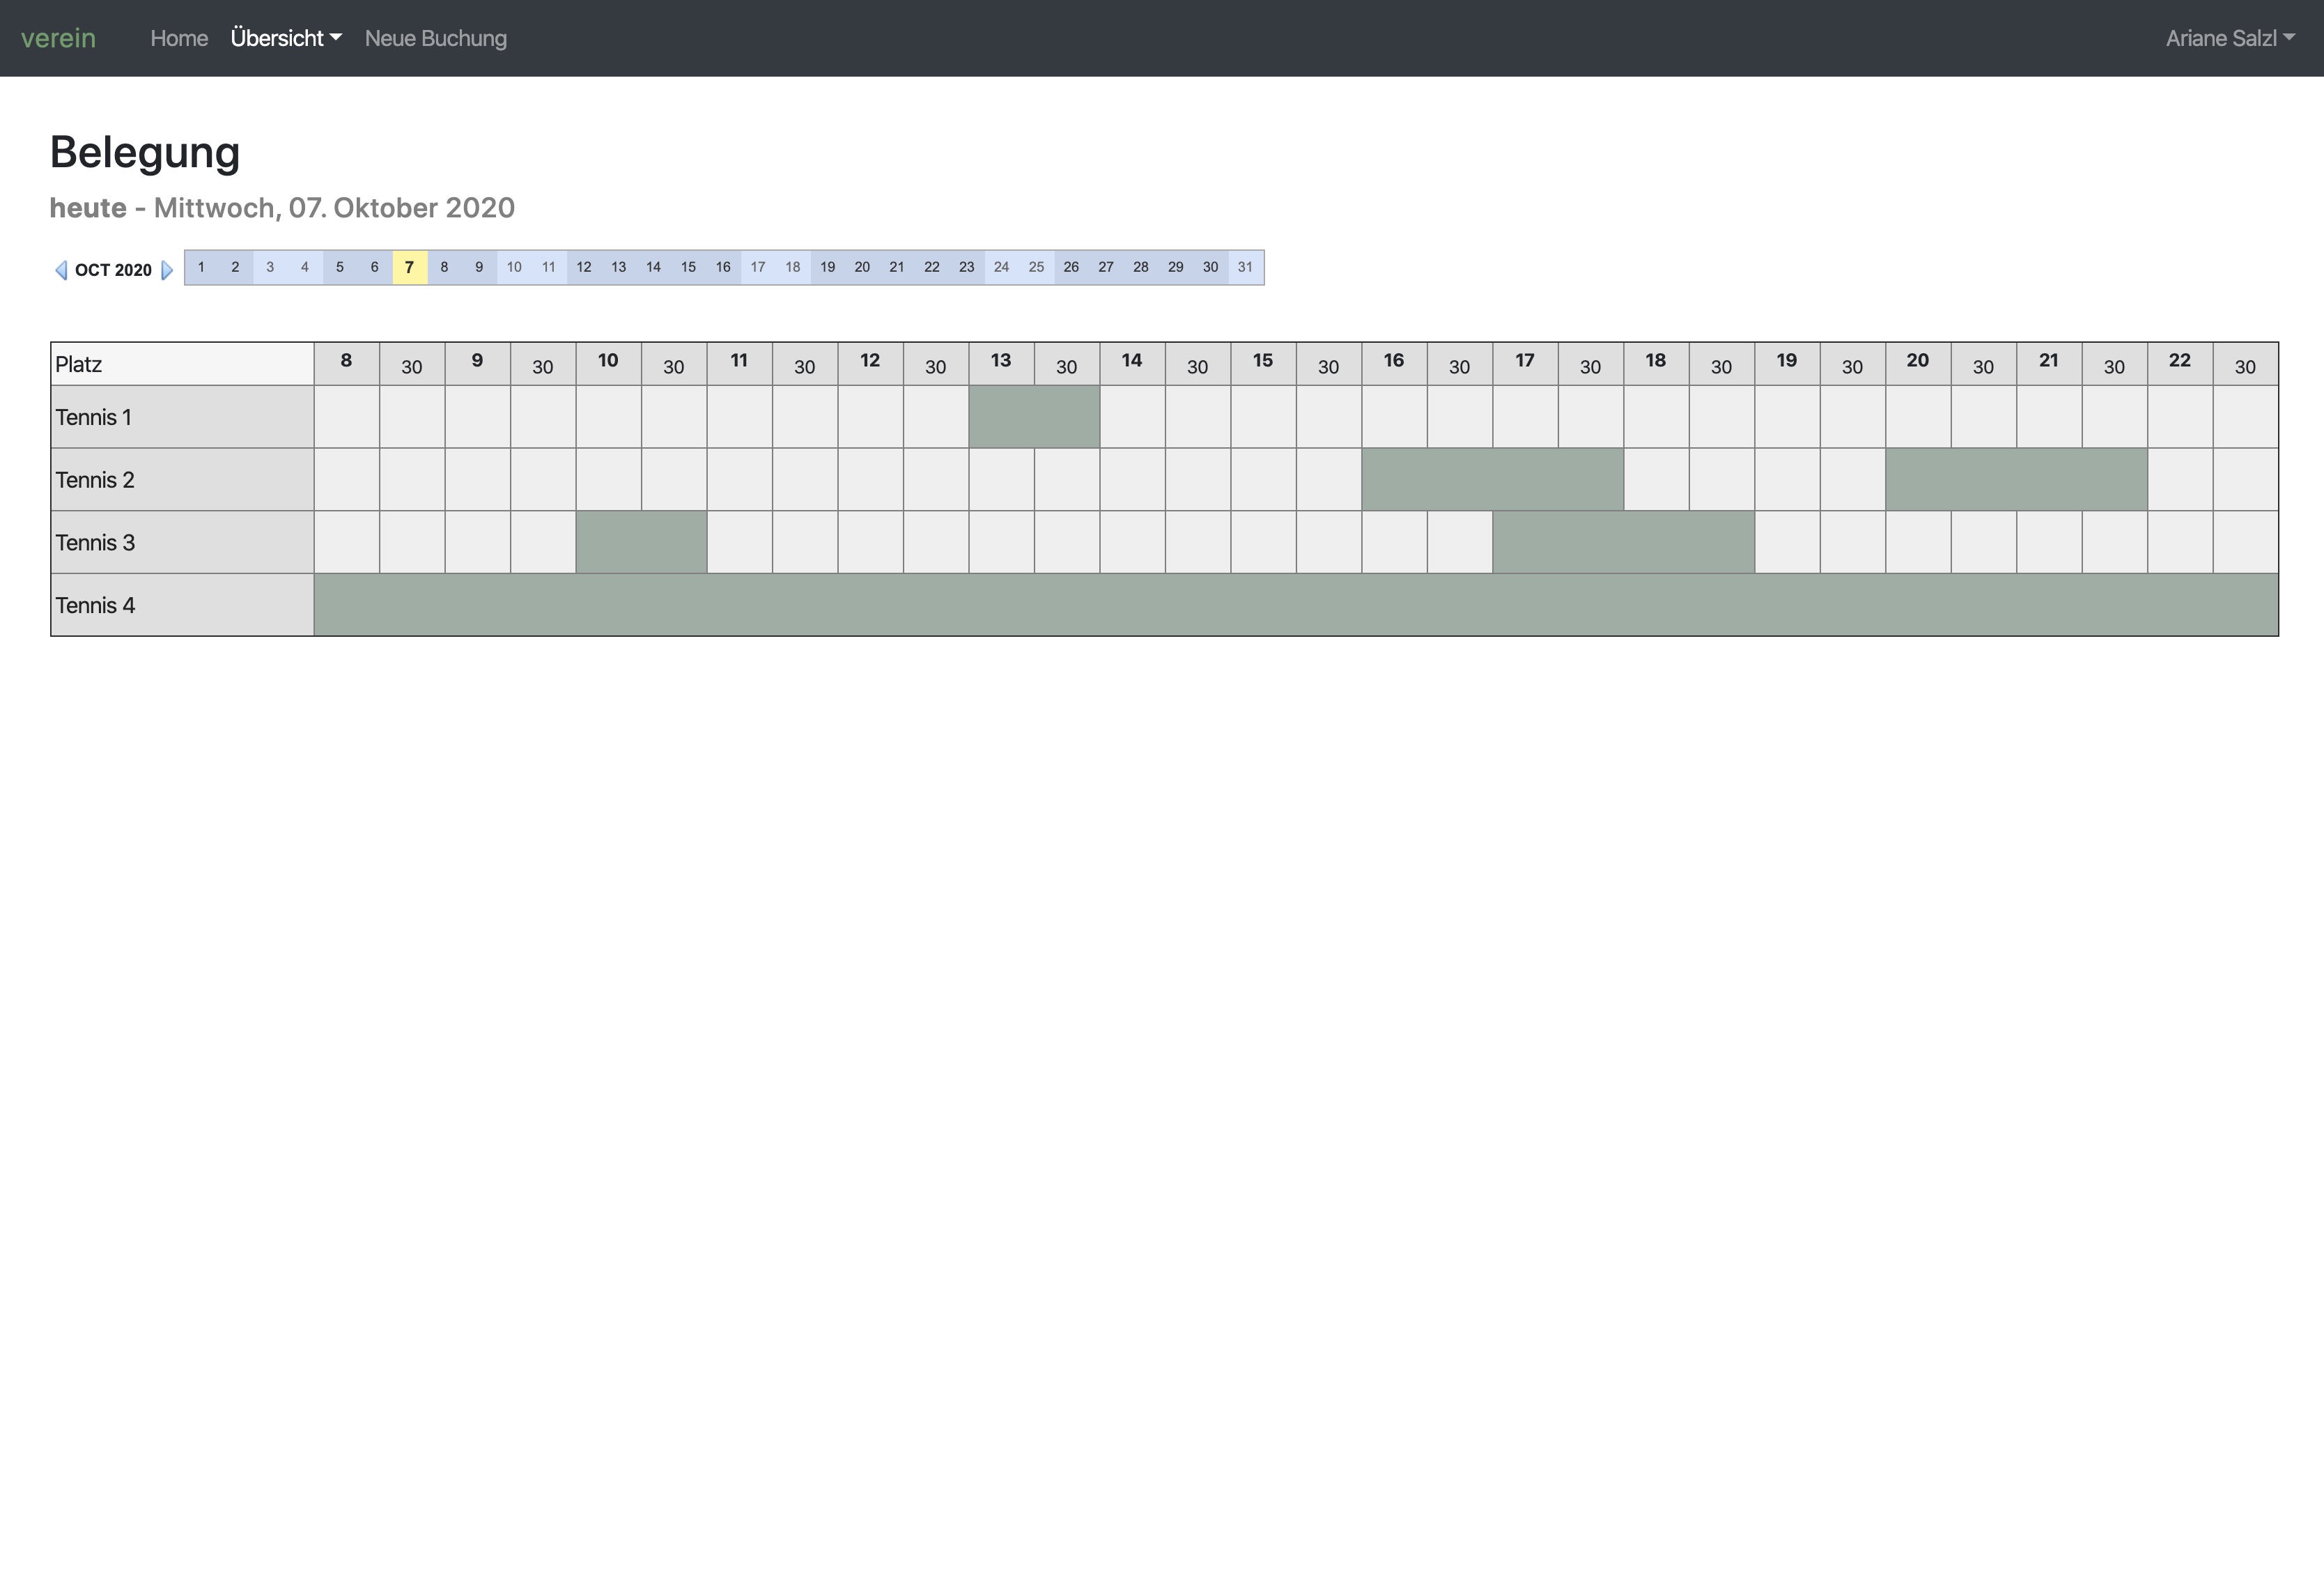Click the Home nav link
The width and height of the screenshot is (2324, 1576).
point(179,38)
